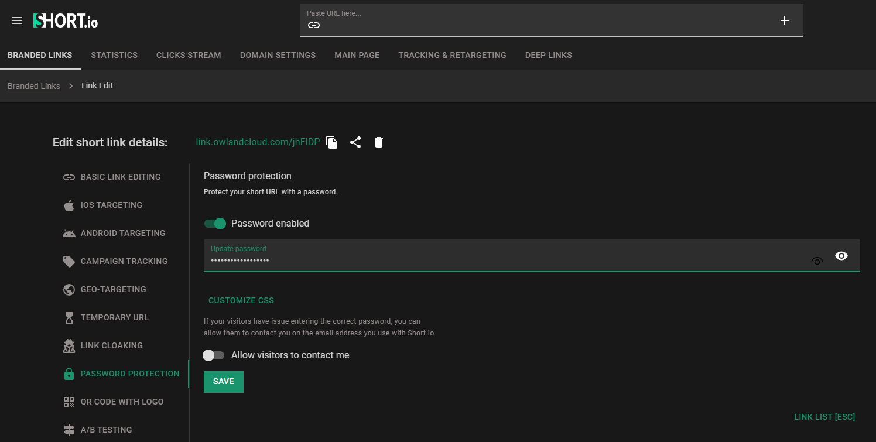Click the Apple icon for iOS Targeting
876x442 pixels.
[69, 205]
